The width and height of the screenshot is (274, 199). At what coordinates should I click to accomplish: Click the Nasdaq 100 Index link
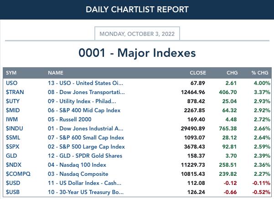click(77, 165)
